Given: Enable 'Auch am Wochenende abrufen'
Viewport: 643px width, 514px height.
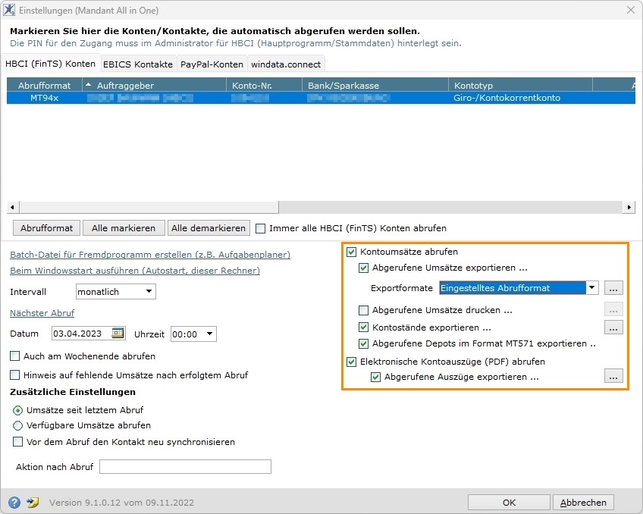Looking at the screenshot, I should 14,356.
